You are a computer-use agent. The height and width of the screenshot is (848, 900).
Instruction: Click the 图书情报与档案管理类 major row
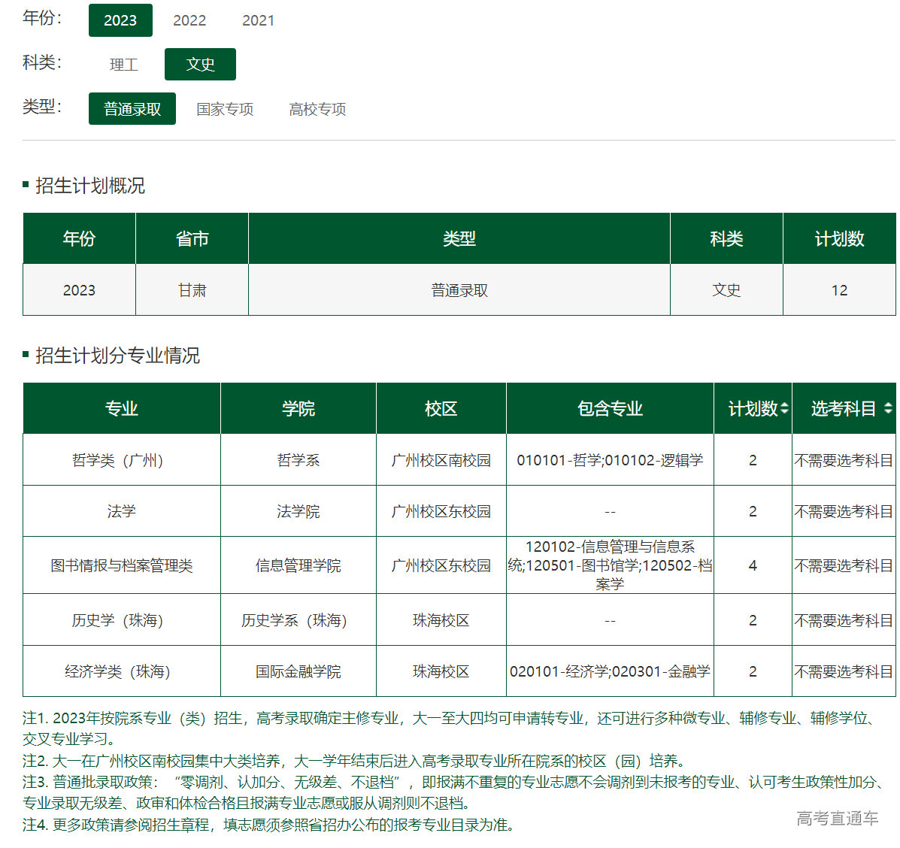click(x=122, y=565)
